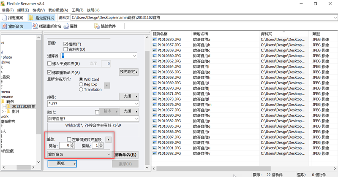Select the 指定資料夾 toolbar button

[42, 18]
